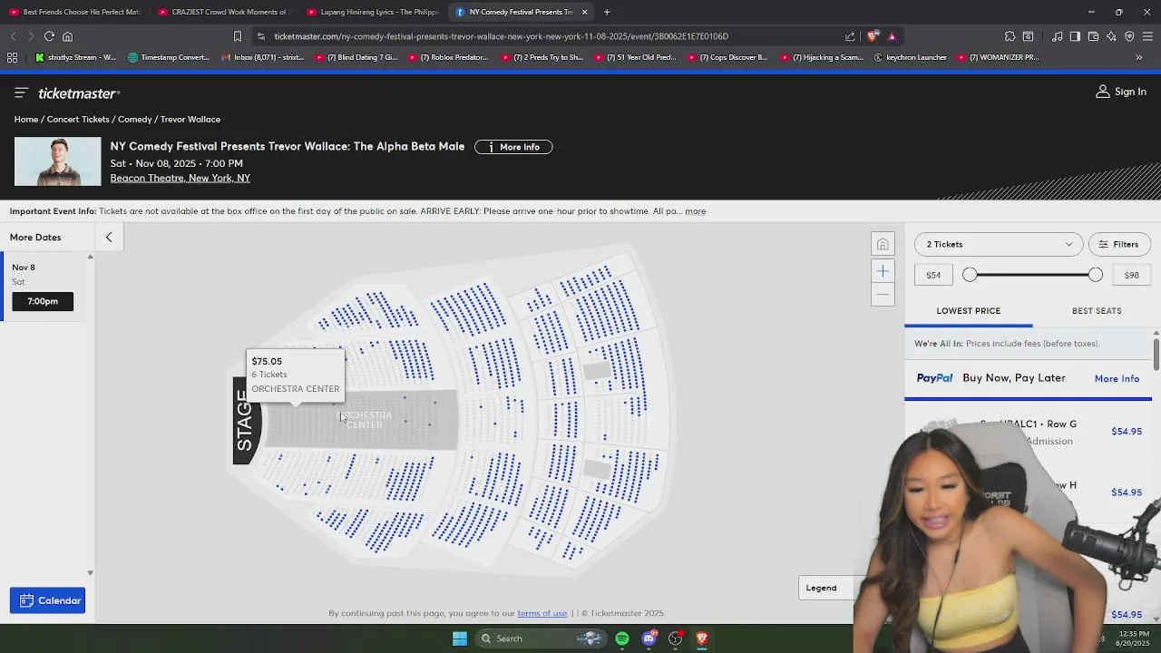Select the $54.95 Row G listing
The image size is (1161, 653).
(1028, 432)
